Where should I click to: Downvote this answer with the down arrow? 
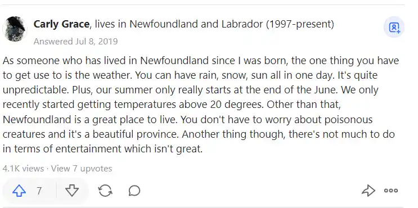pyautogui.click(x=72, y=191)
